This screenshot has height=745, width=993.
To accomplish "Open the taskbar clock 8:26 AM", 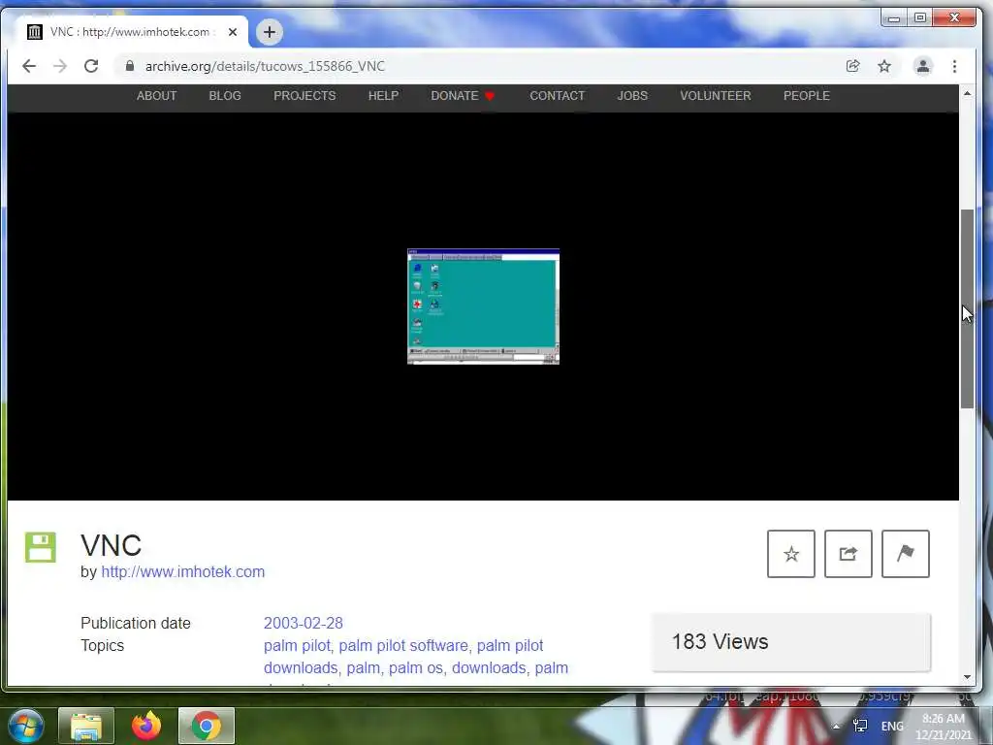I will click(x=944, y=727).
